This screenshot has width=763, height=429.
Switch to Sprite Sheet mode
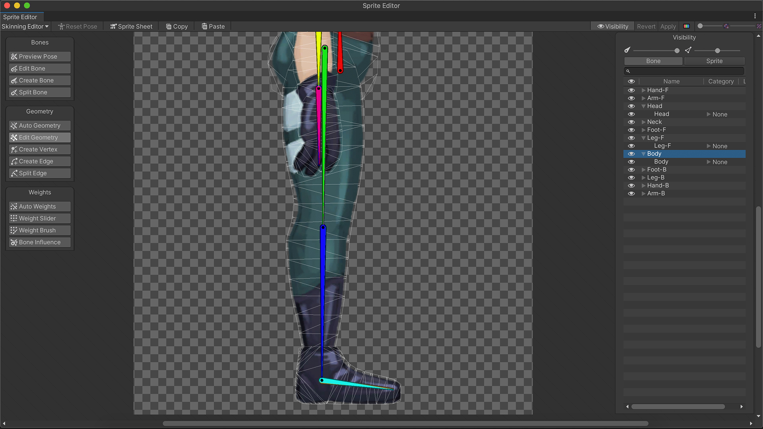pos(131,26)
